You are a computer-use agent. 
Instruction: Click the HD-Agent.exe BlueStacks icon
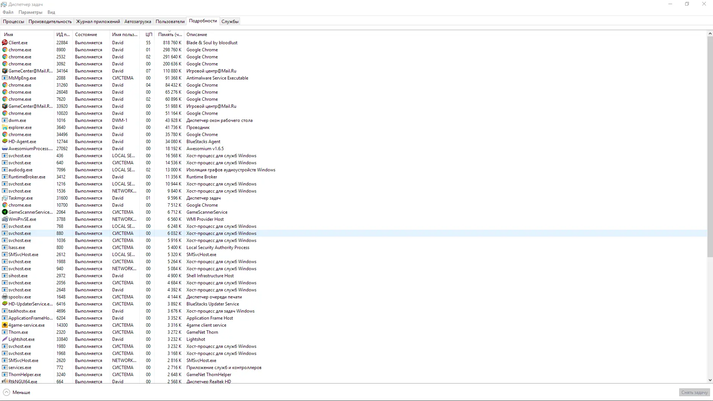(x=5, y=142)
